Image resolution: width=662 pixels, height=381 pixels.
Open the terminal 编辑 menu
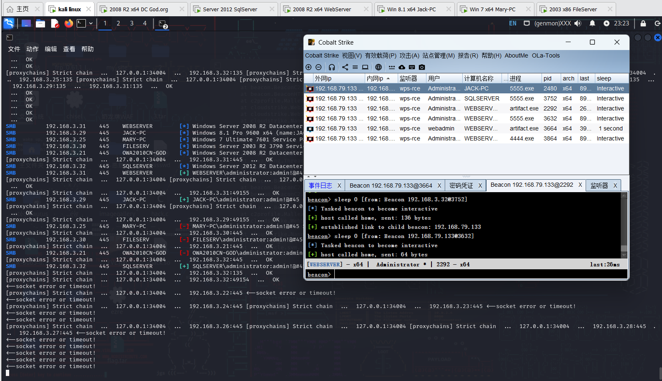pos(51,49)
